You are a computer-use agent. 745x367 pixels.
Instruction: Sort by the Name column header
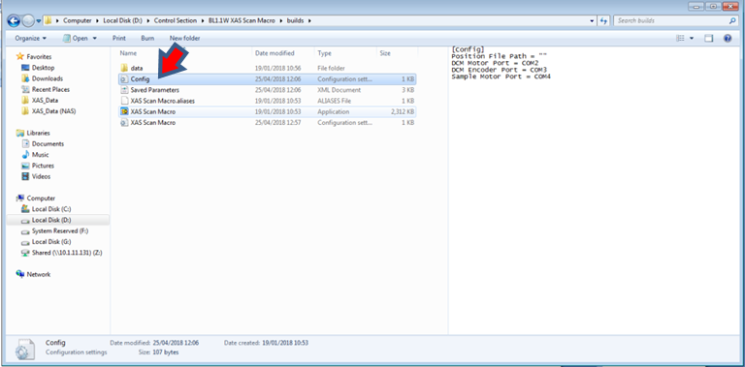point(128,53)
